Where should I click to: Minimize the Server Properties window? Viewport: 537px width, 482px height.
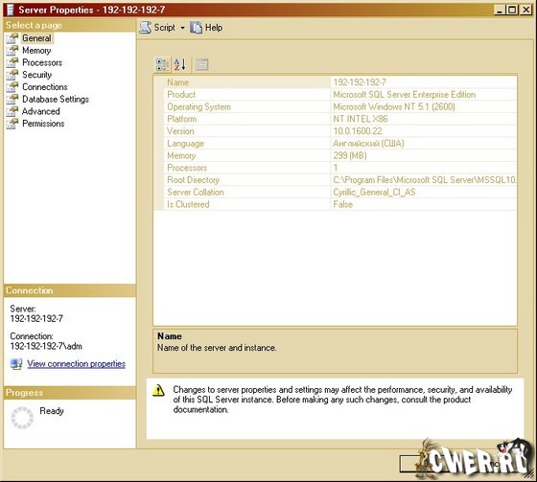click(x=500, y=10)
